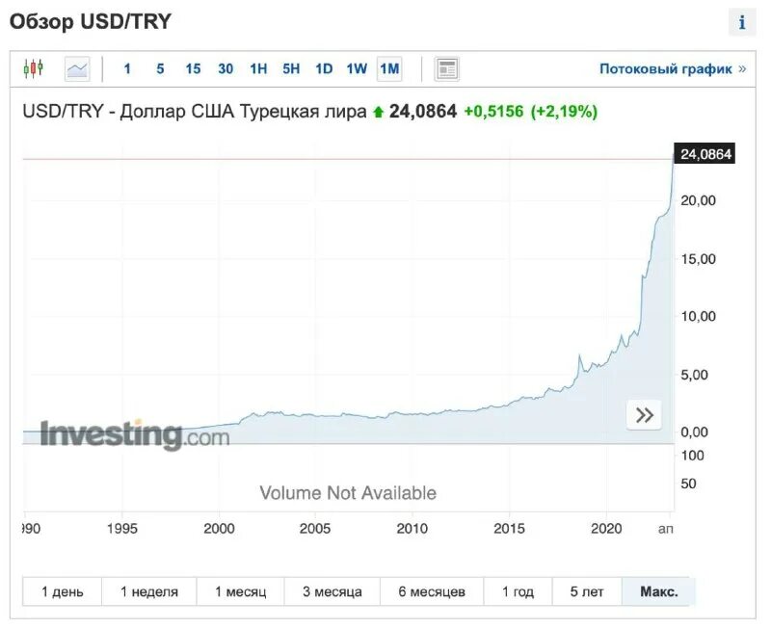Click the Investing.com watermark logo
Screen dimensions: 771x628
coord(135,435)
